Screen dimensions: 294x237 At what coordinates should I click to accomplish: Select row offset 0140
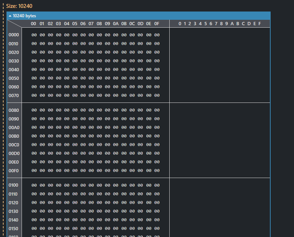click(13, 220)
